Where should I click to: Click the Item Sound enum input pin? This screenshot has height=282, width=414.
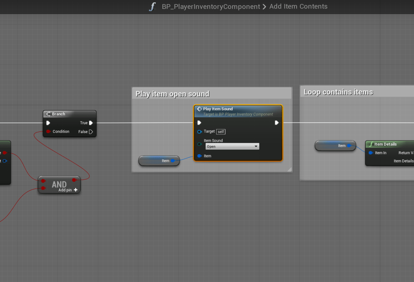point(200,144)
